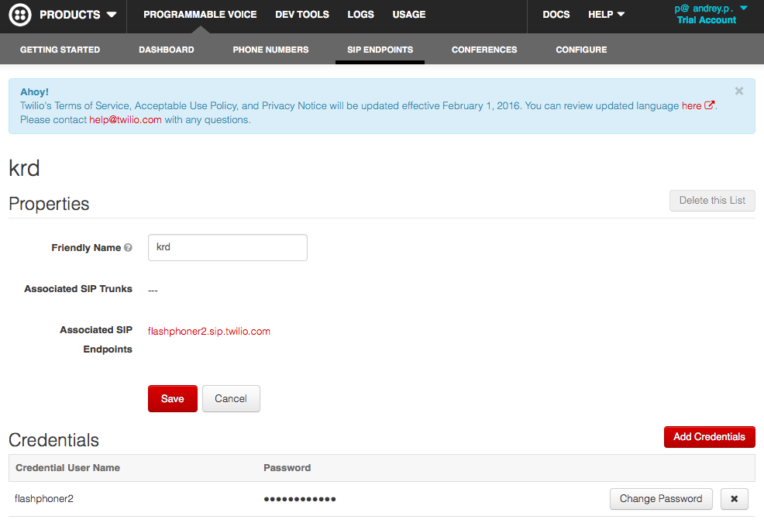Open the updated language 'here' link
Image resolution: width=764 pixels, height=523 pixels.
click(691, 106)
